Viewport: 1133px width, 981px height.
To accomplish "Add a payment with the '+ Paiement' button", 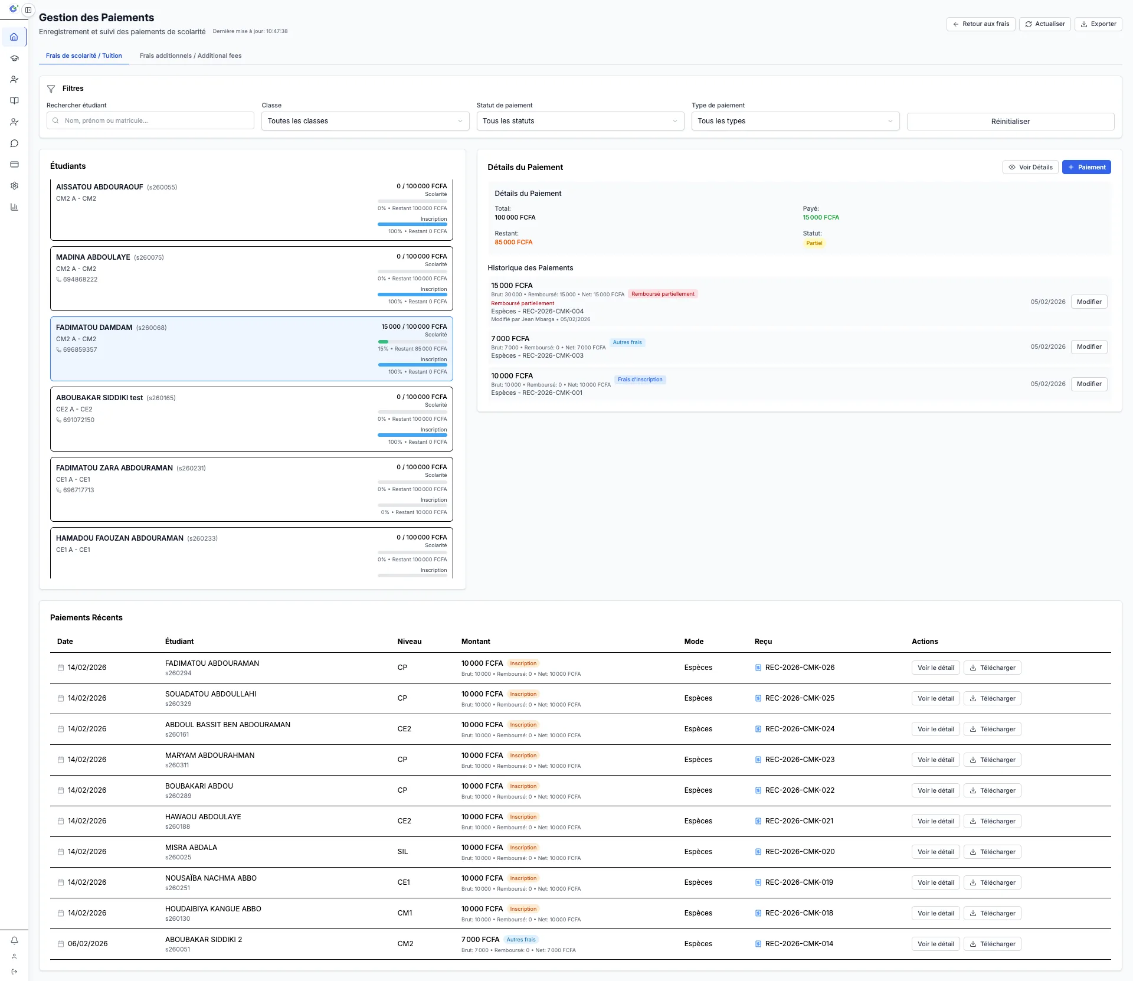I will [1086, 167].
